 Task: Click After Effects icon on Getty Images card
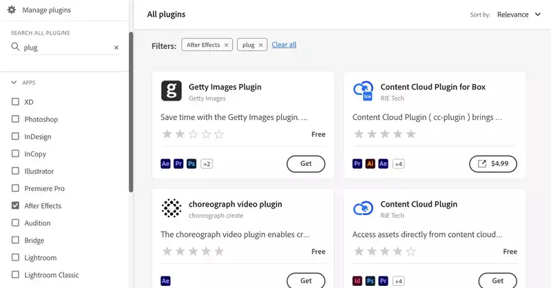point(165,164)
